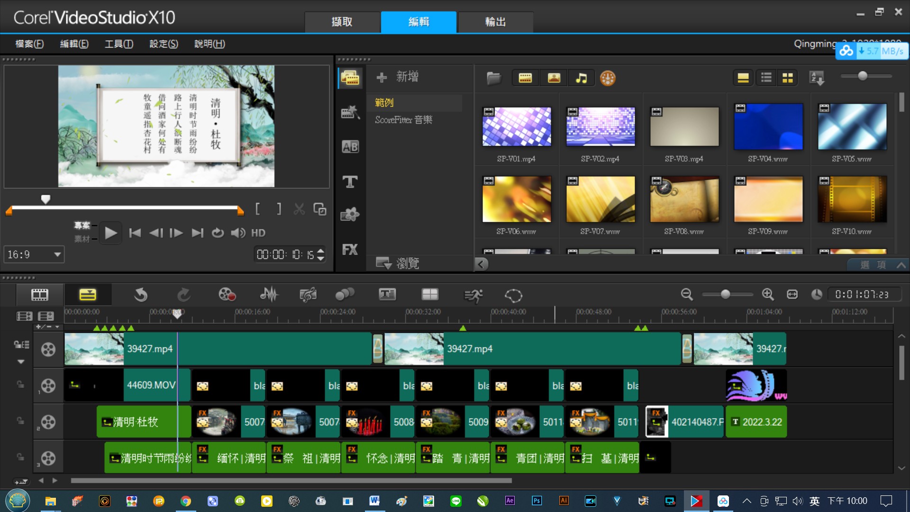Switch to the 輸出 (Share) tab

tap(495, 22)
